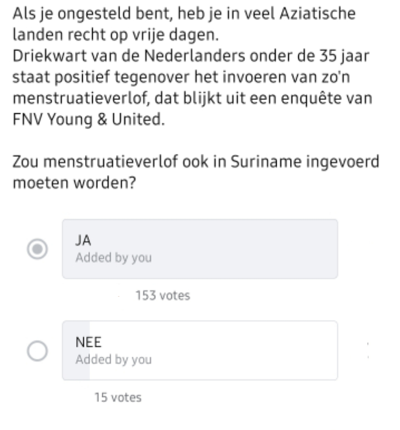Click the JA poll option box
400x430 pixels.
(x=200, y=249)
